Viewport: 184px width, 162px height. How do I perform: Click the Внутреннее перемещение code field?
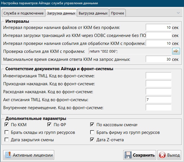coord(159,107)
